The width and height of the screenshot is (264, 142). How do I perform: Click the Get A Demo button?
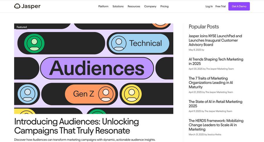point(239,6)
